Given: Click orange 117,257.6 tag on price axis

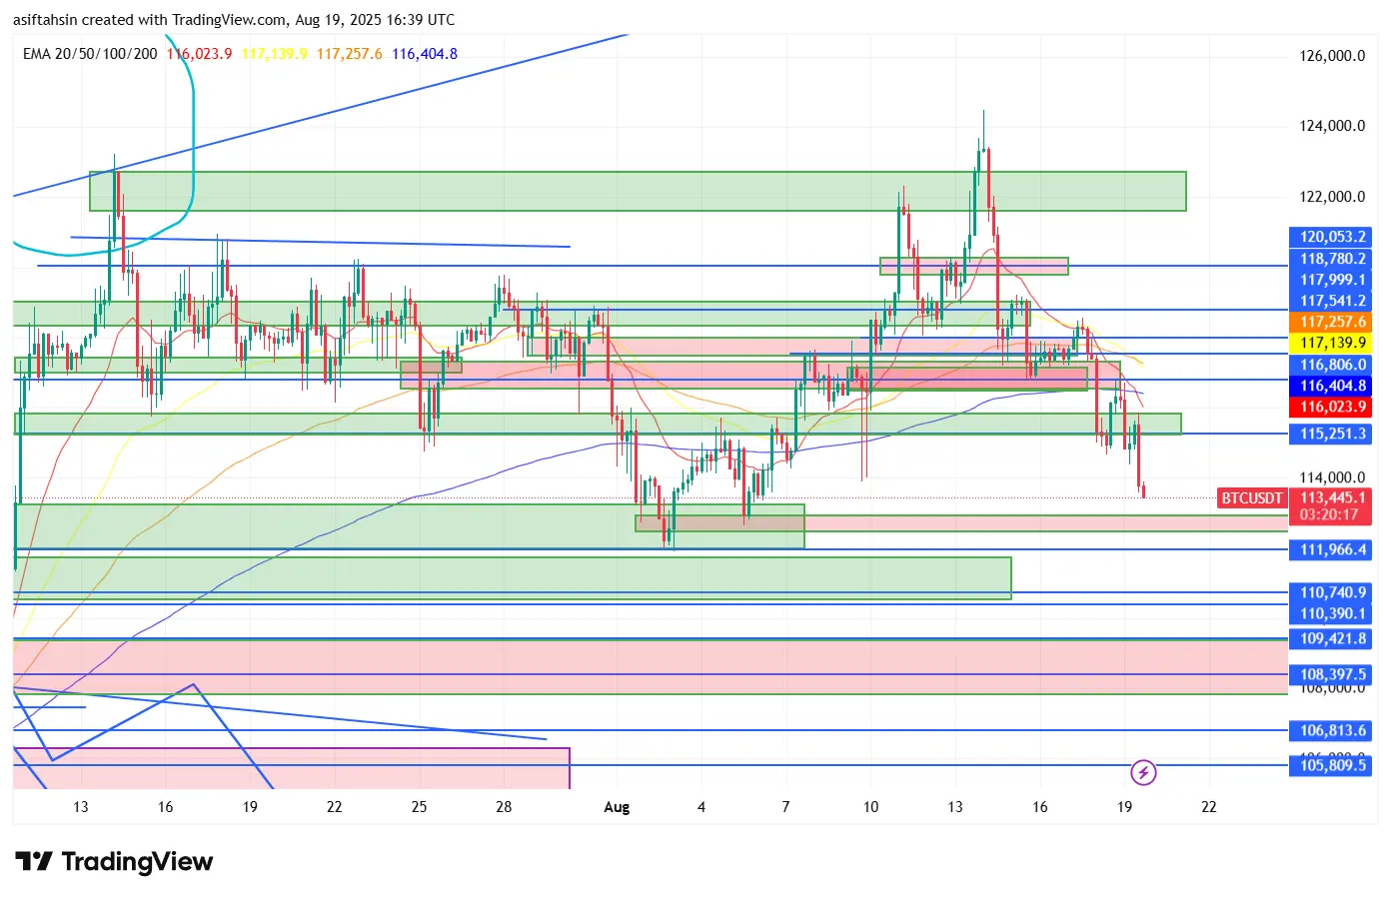Looking at the screenshot, I should [1331, 322].
